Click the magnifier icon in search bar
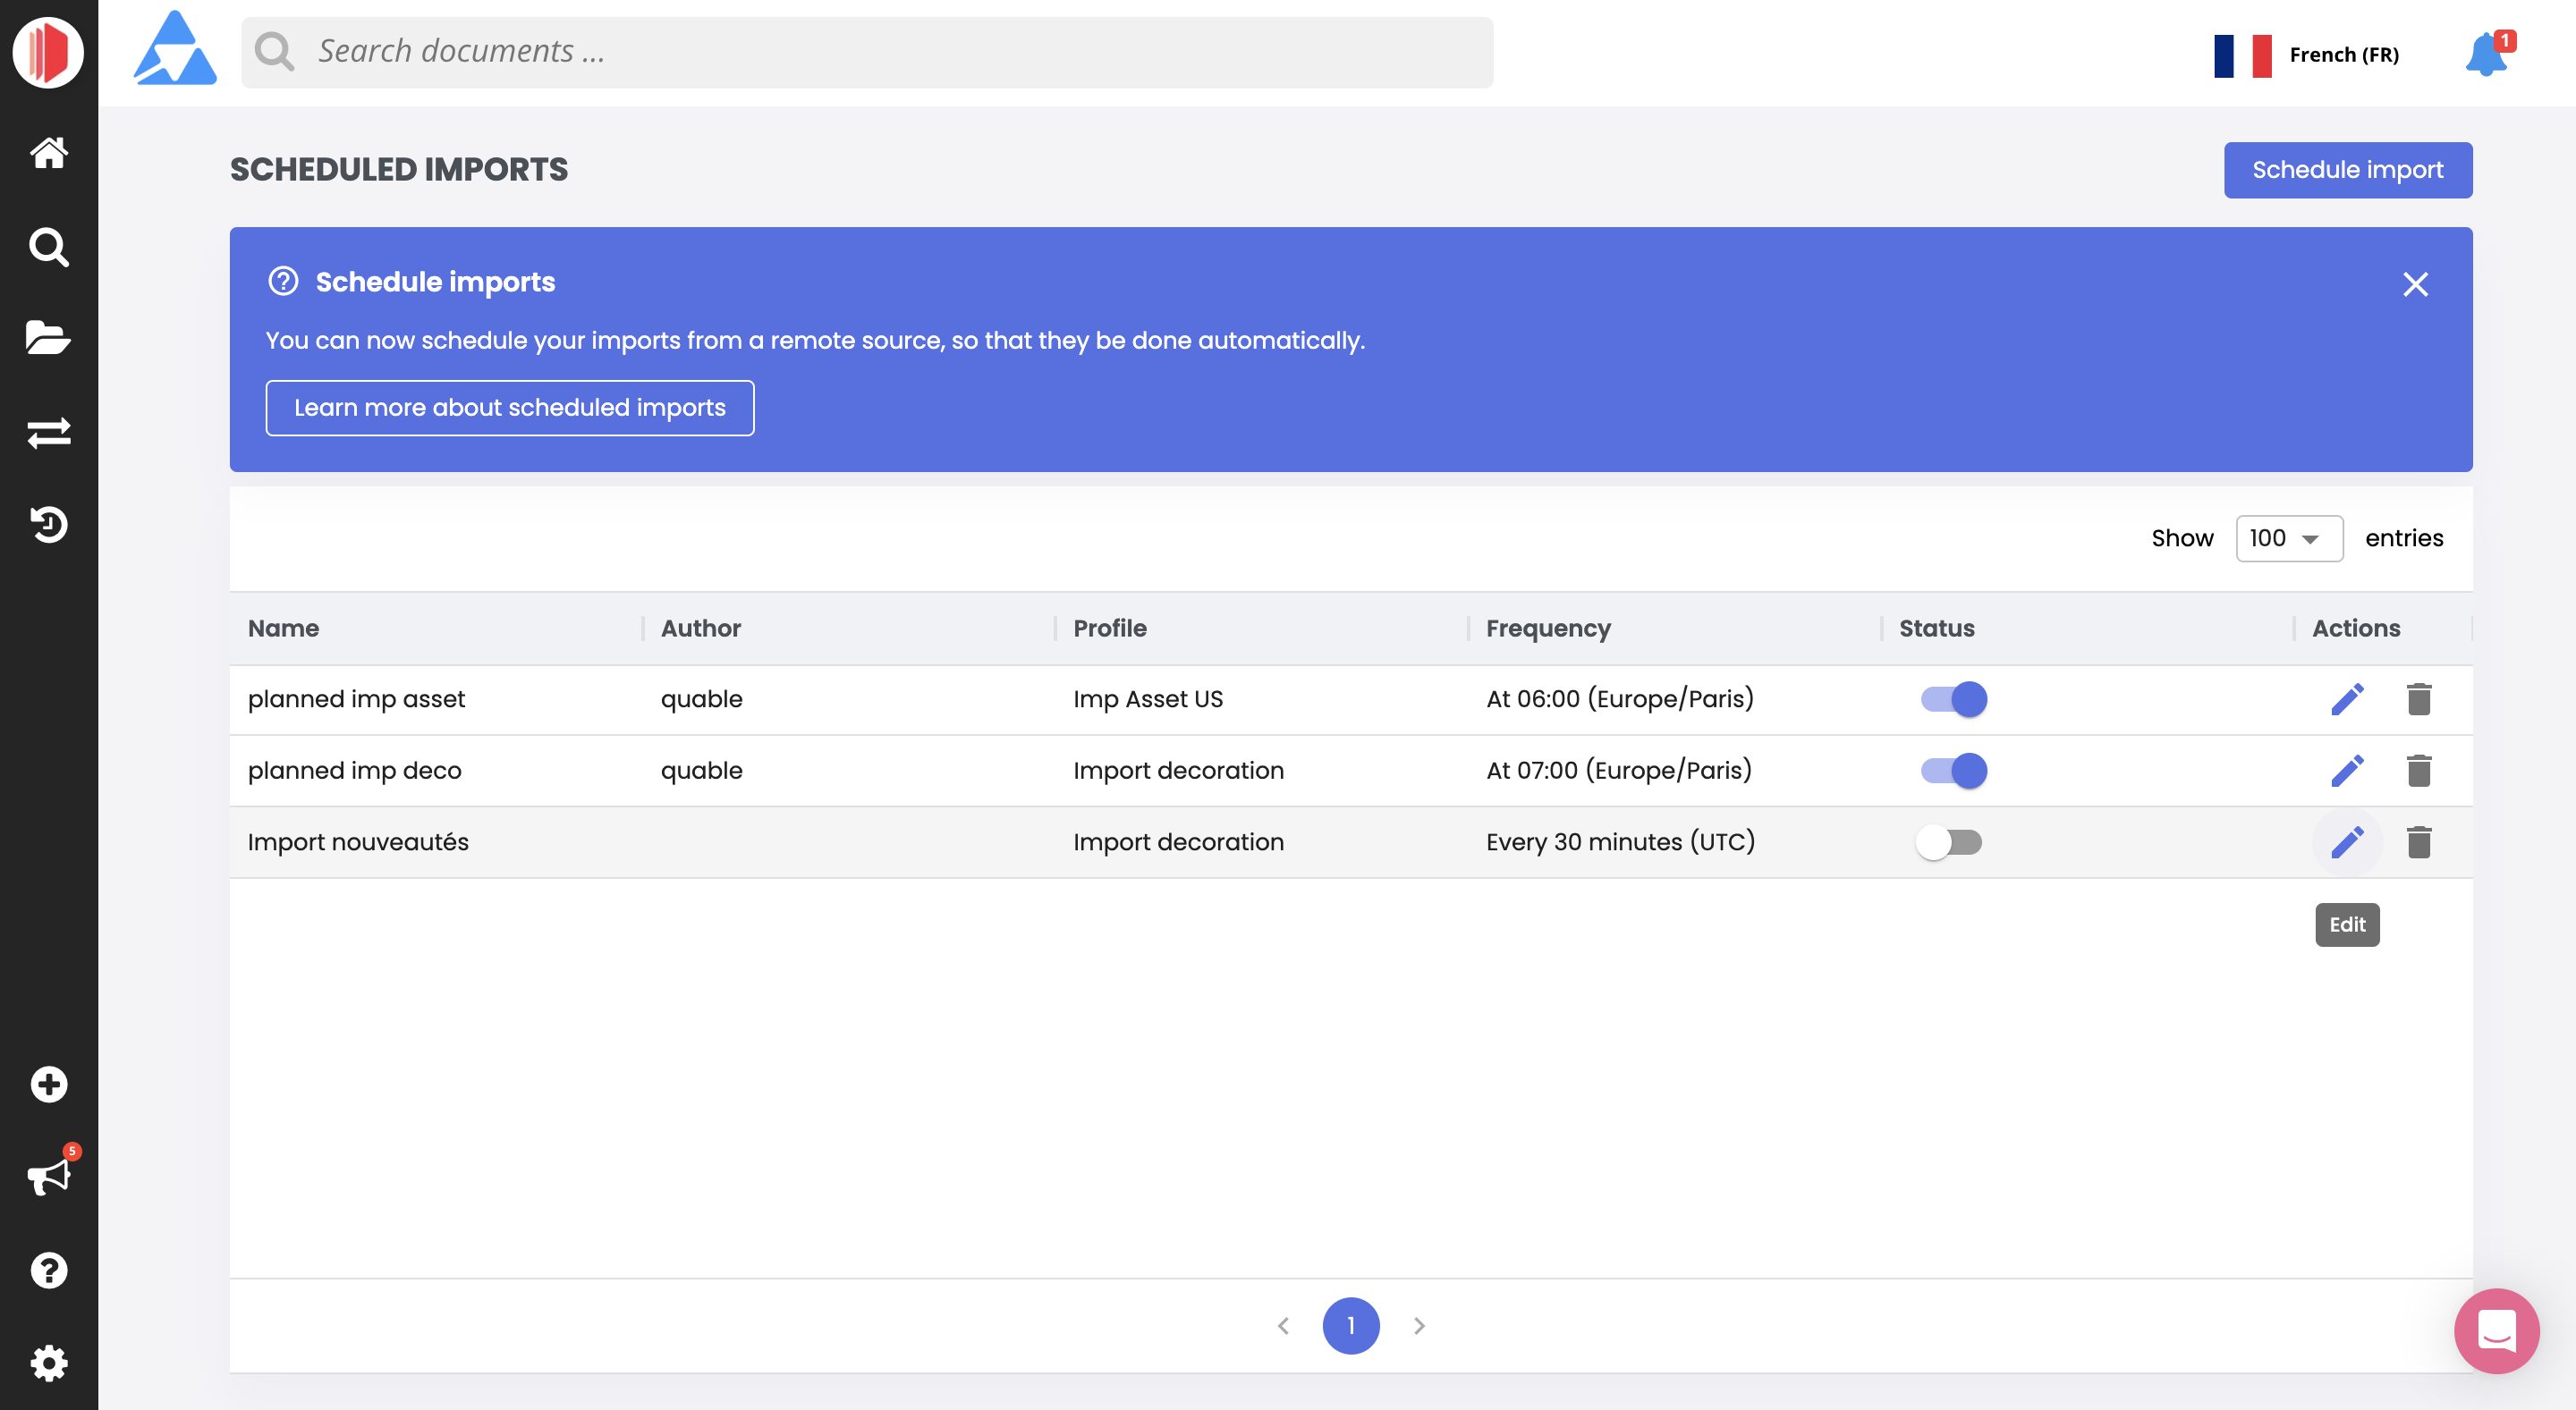Screen dimensions: 2576x1410 274,52
